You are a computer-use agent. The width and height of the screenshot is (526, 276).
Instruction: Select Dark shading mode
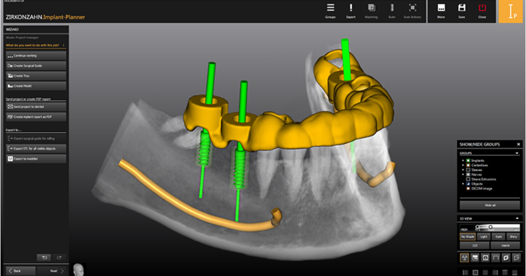(498, 237)
